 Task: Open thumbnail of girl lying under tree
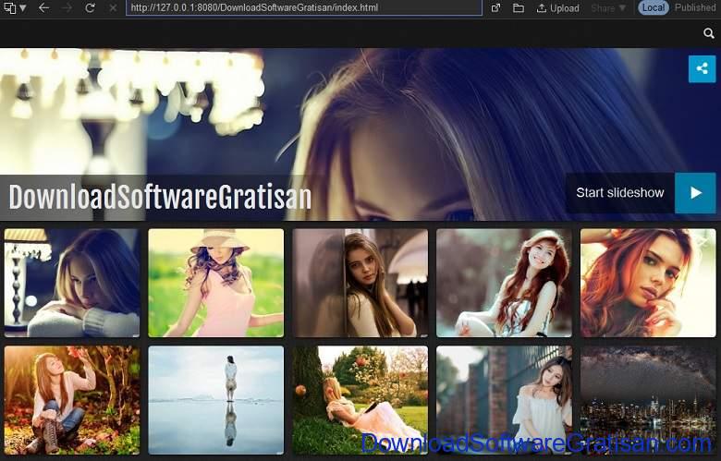(x=360, y=400)
